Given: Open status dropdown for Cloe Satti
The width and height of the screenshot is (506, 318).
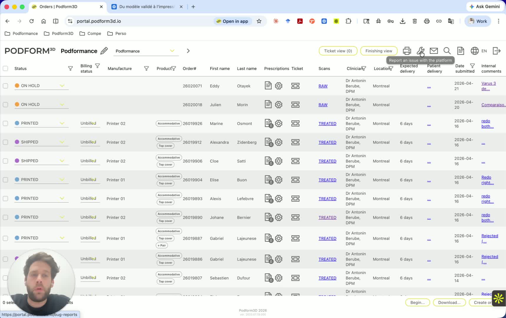Looking at the screenshot, I should click(x=42, y=161).
